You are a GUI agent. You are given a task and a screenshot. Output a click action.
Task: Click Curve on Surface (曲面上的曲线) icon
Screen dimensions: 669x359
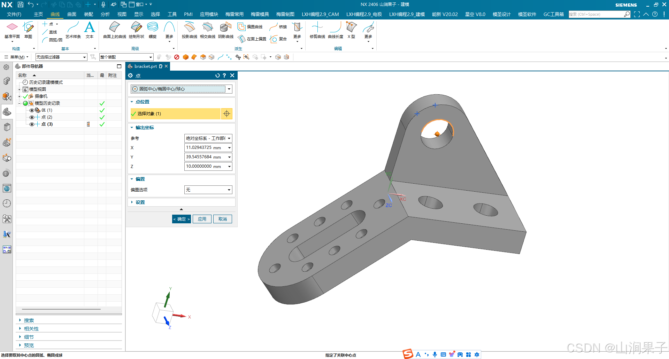(115, 30)
